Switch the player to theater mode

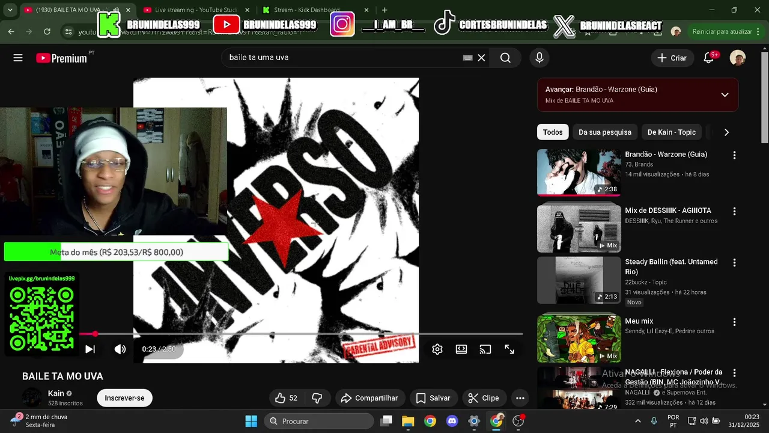click(x=461, y=349)
